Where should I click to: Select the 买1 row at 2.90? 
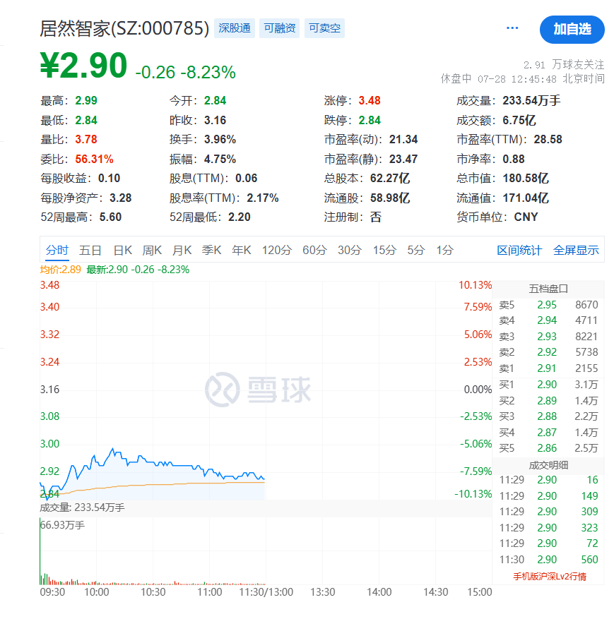[548, 385]
